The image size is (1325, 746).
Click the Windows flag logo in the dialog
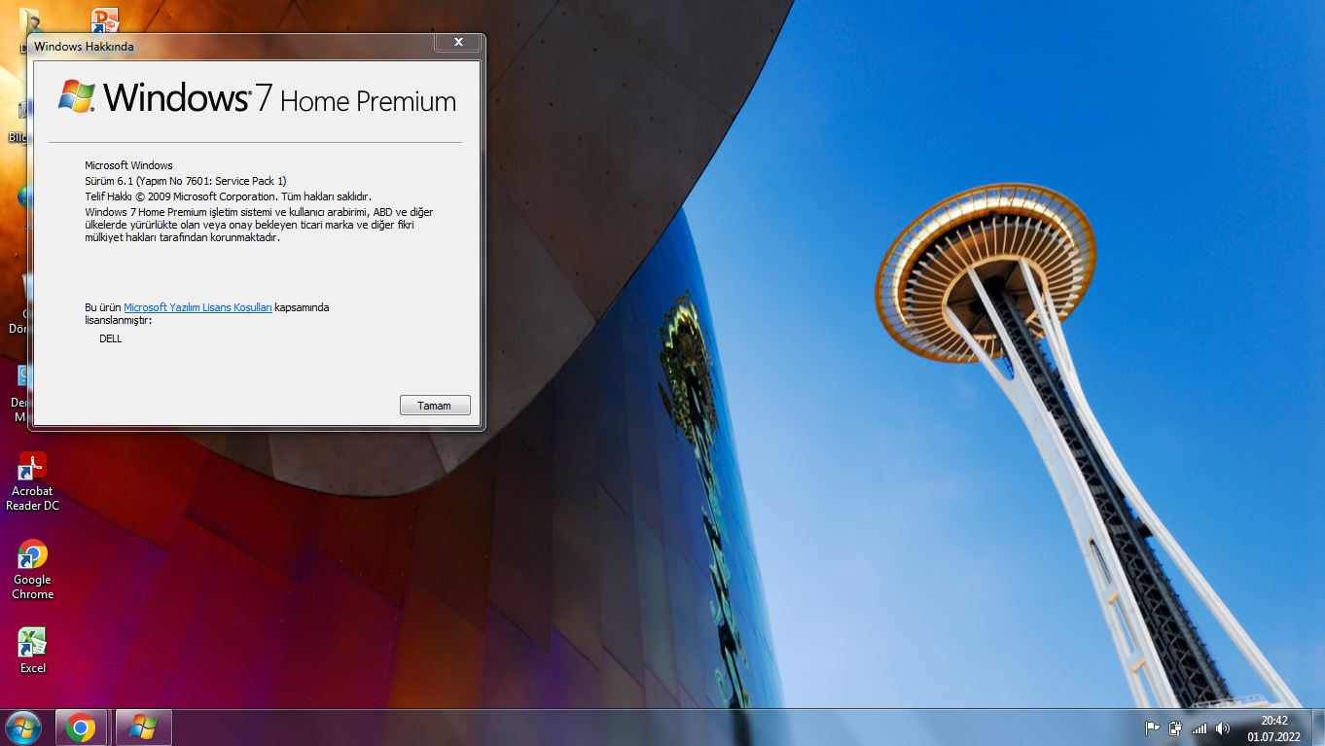click(77, 96)
